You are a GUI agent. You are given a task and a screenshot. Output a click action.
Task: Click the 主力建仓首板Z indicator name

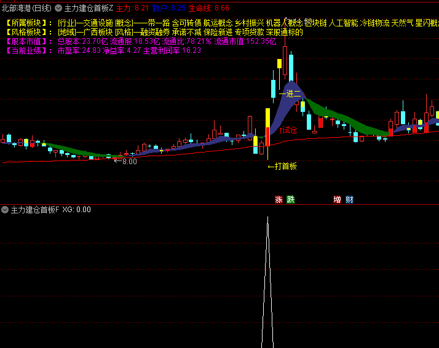[89, 8]
